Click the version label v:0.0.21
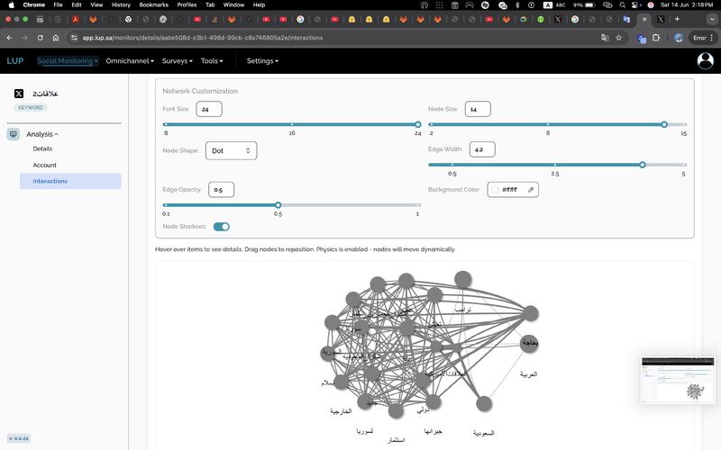This screenshot has width=721, height=450. pos(19,438)
